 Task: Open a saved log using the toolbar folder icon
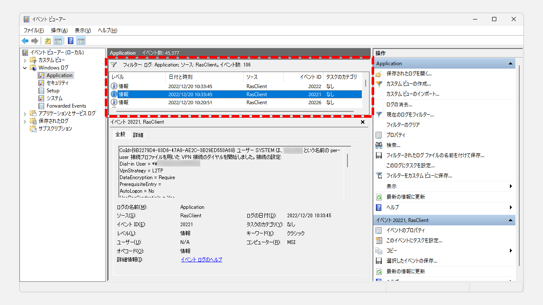(48, 40)
